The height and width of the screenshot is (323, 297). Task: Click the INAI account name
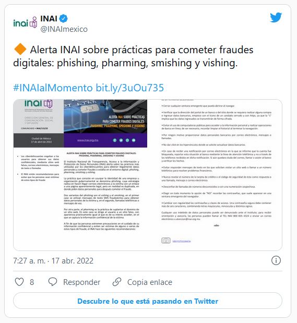tap(49, 19)
